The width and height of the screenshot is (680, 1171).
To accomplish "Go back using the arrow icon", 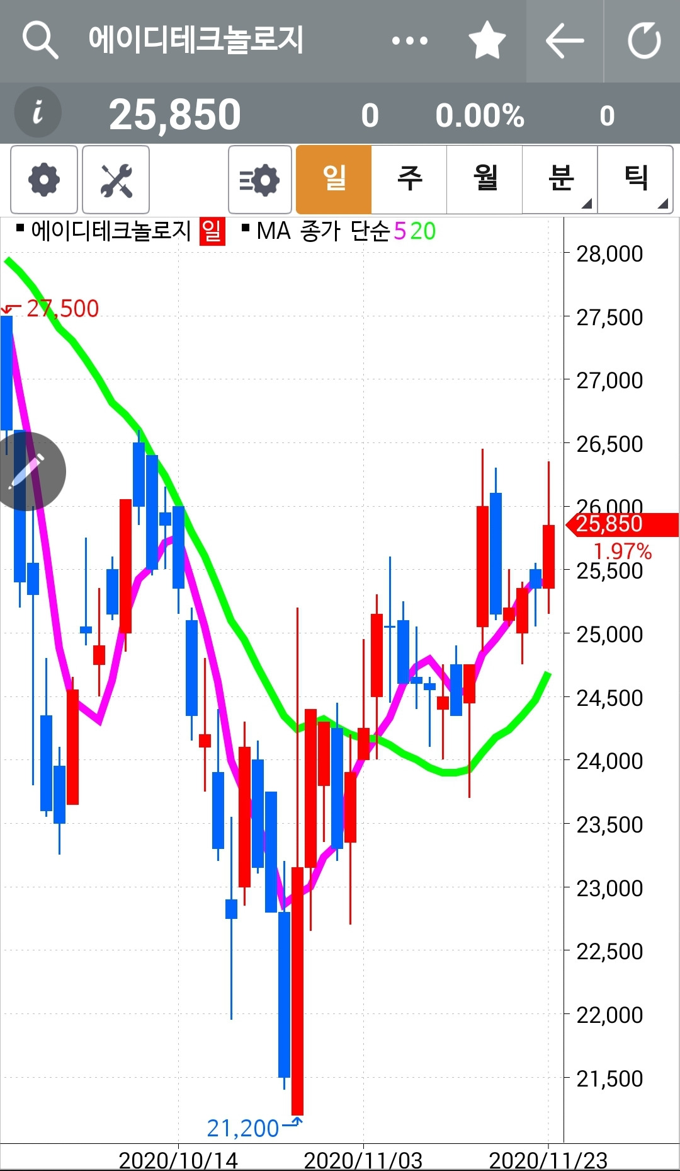I will pyautogui.click(x=565, y=41).
